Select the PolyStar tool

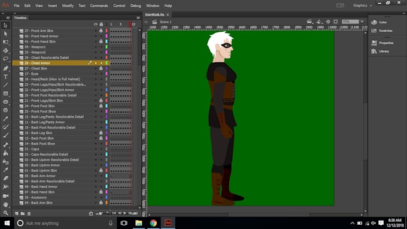tap(5, 110)
